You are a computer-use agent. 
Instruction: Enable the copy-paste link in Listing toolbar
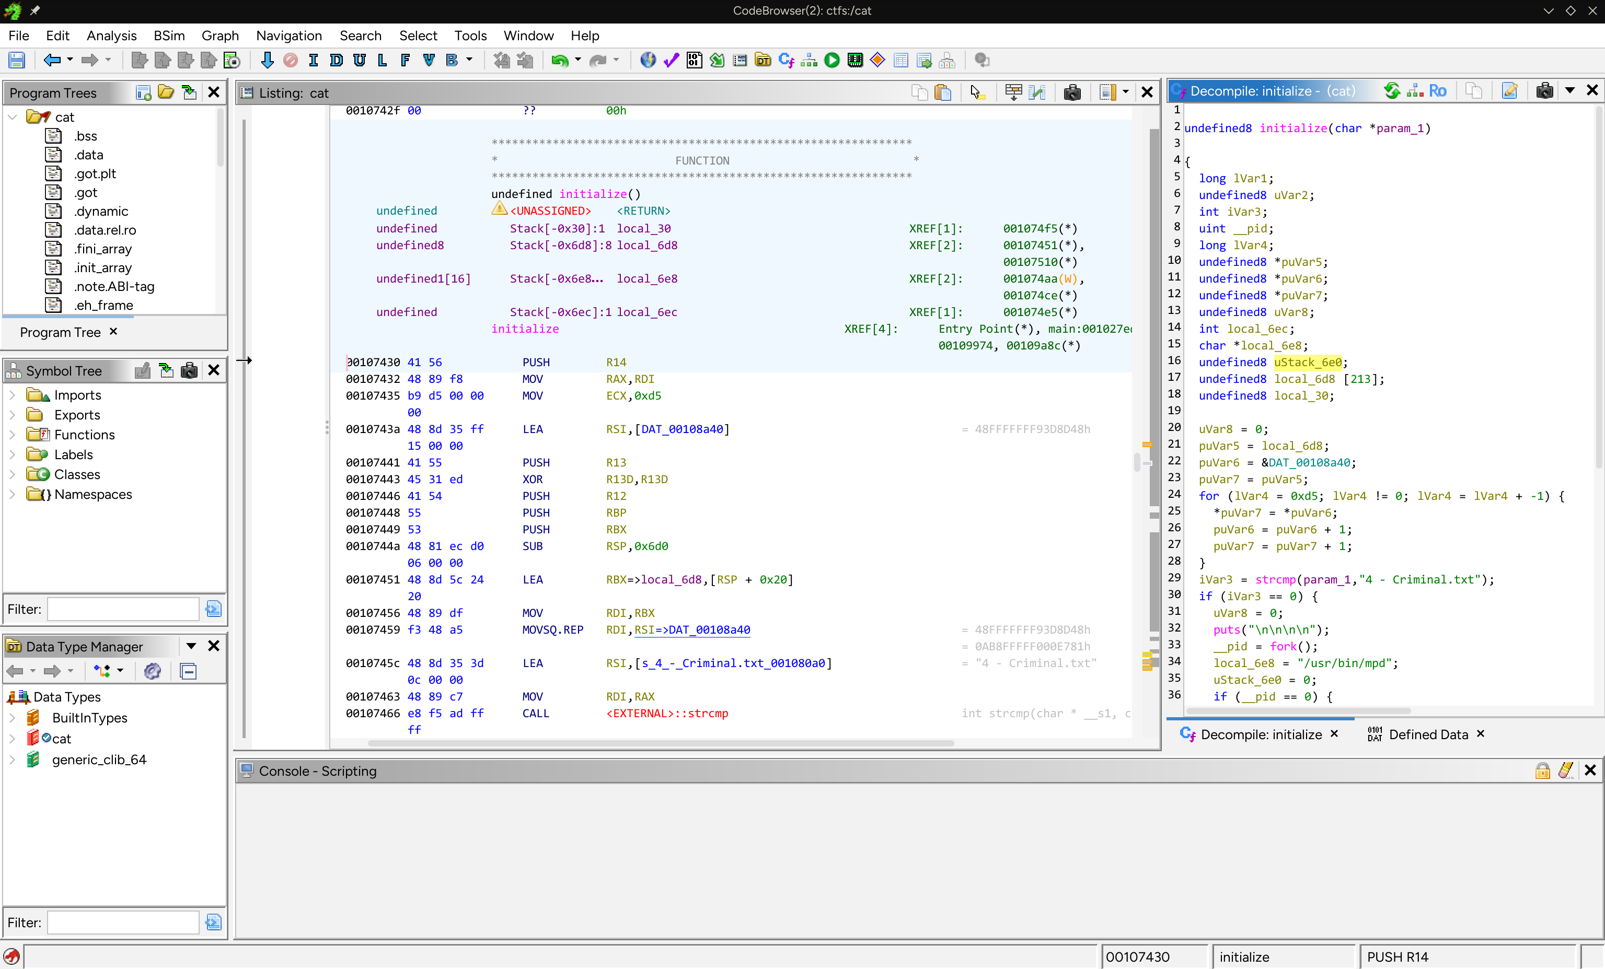pyautogui.click(x=943, y=92)
